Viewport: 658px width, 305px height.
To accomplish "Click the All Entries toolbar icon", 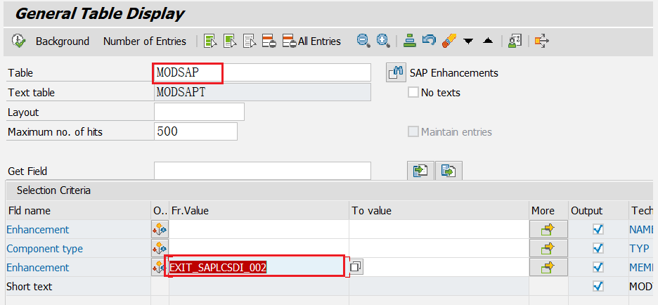I will (311, 41).
